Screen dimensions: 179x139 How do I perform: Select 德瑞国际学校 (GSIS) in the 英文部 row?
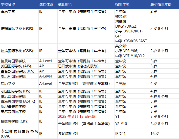[19, 51]
